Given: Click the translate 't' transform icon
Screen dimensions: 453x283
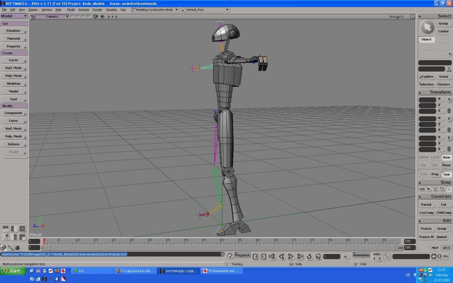Looking at the screenshot, I should click(x=449, y=138).
